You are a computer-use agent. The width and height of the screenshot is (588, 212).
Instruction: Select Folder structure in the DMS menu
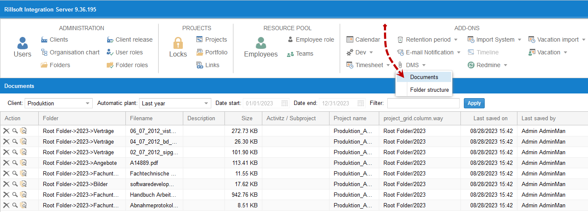[424, 90]
